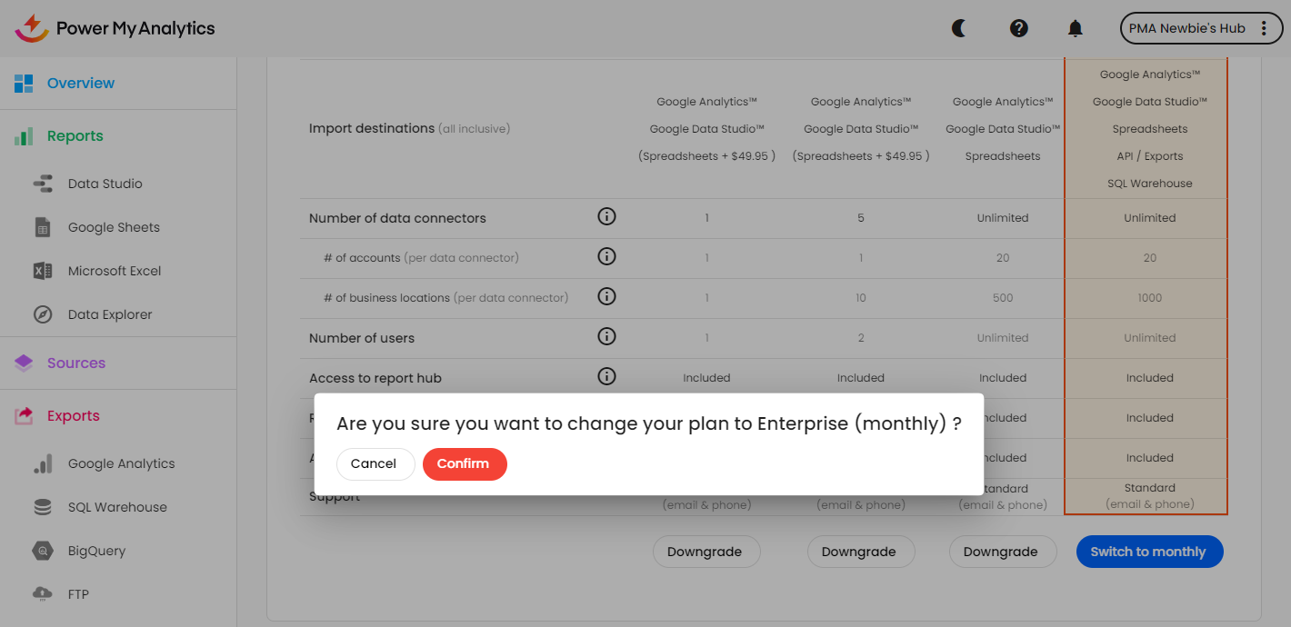Viewport: 1291px width, 627px height.
Task: Click info icon for Number of data connectors
Action: [606, 217]
